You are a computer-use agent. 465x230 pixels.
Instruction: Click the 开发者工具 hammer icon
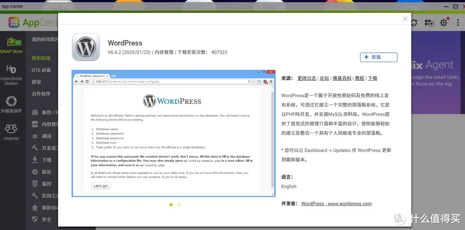[35, 148]
